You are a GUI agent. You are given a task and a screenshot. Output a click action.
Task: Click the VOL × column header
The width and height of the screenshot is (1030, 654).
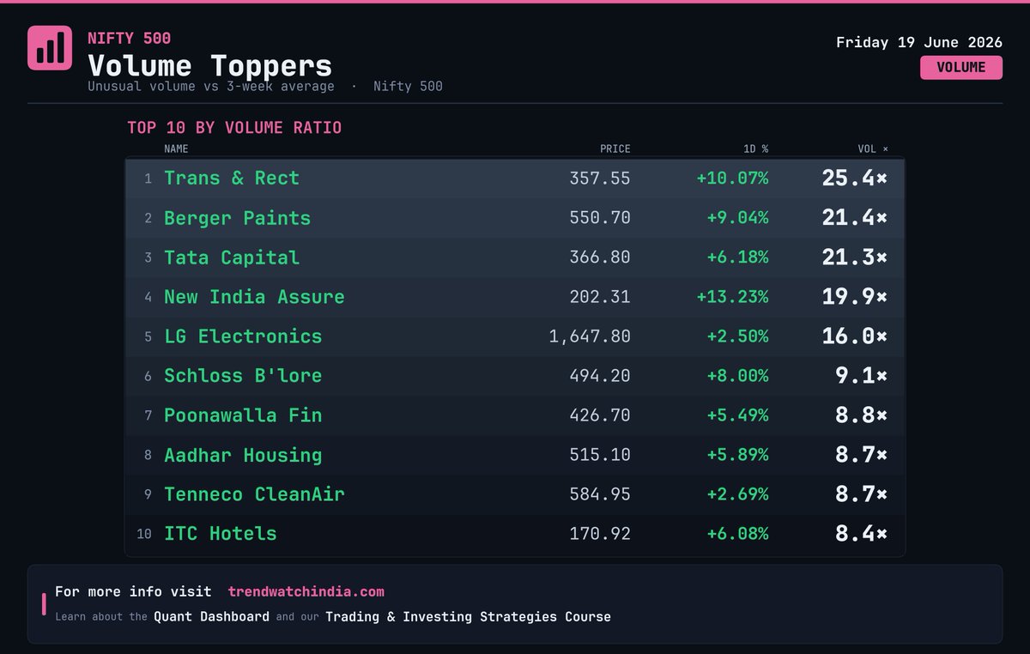tap(873, 149)
